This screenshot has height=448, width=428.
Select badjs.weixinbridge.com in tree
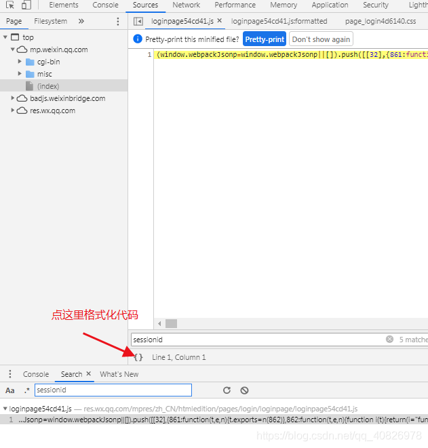[67, 98]
